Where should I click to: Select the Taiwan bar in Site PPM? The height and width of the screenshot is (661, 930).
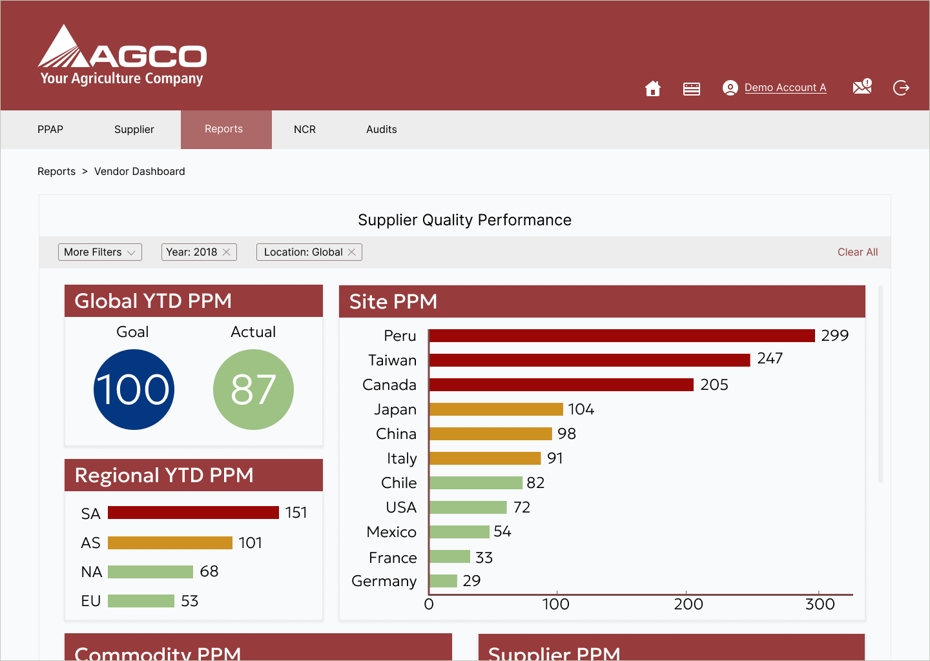tap(590, 360)
